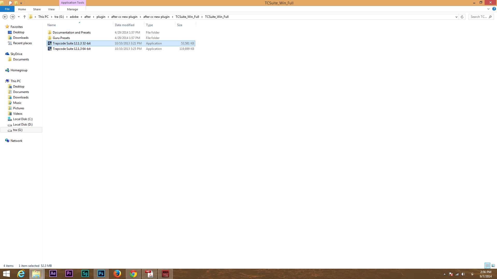Click the Photoshop icon in taskbar
This screenshot has height=279, width=497.
point(101,274)
